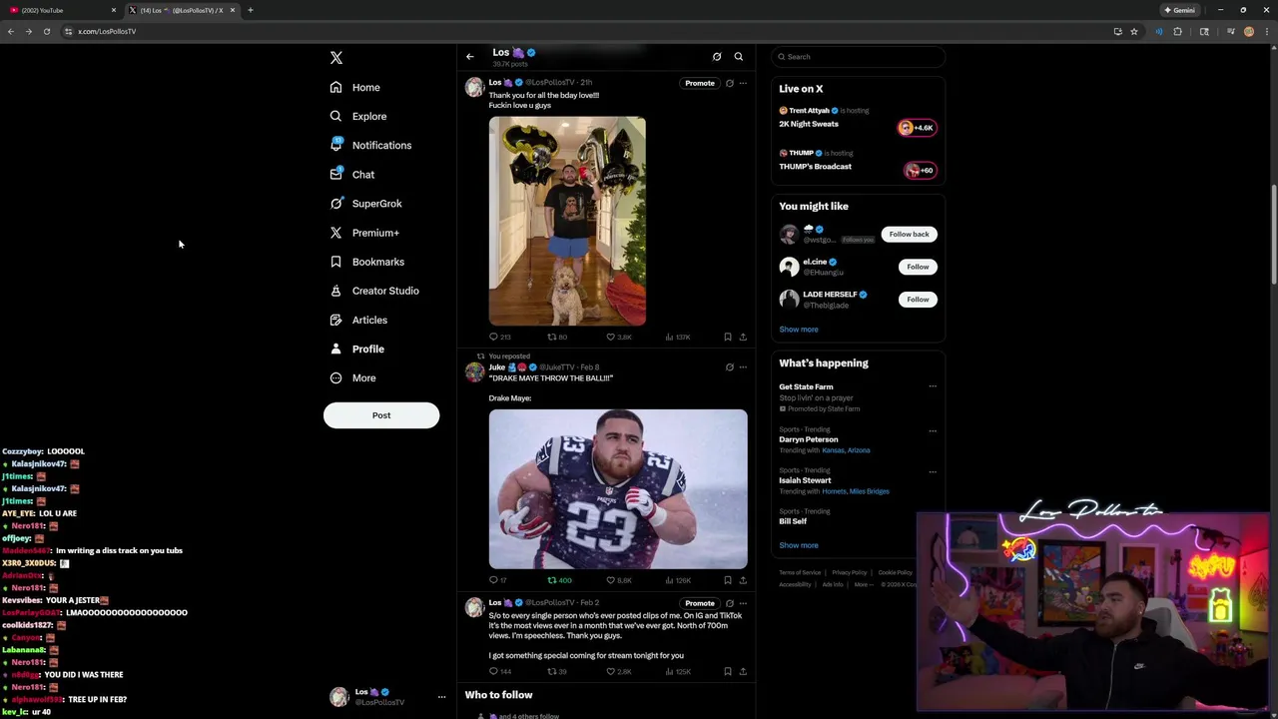
Task: Follow el.cine
Action: click(918, 267)
